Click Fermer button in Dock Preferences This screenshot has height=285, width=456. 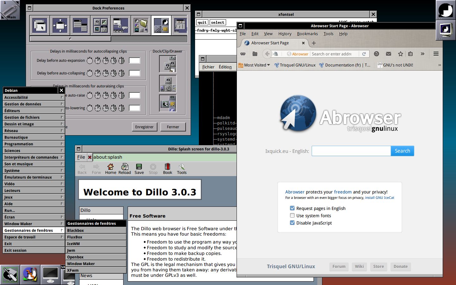173,127
